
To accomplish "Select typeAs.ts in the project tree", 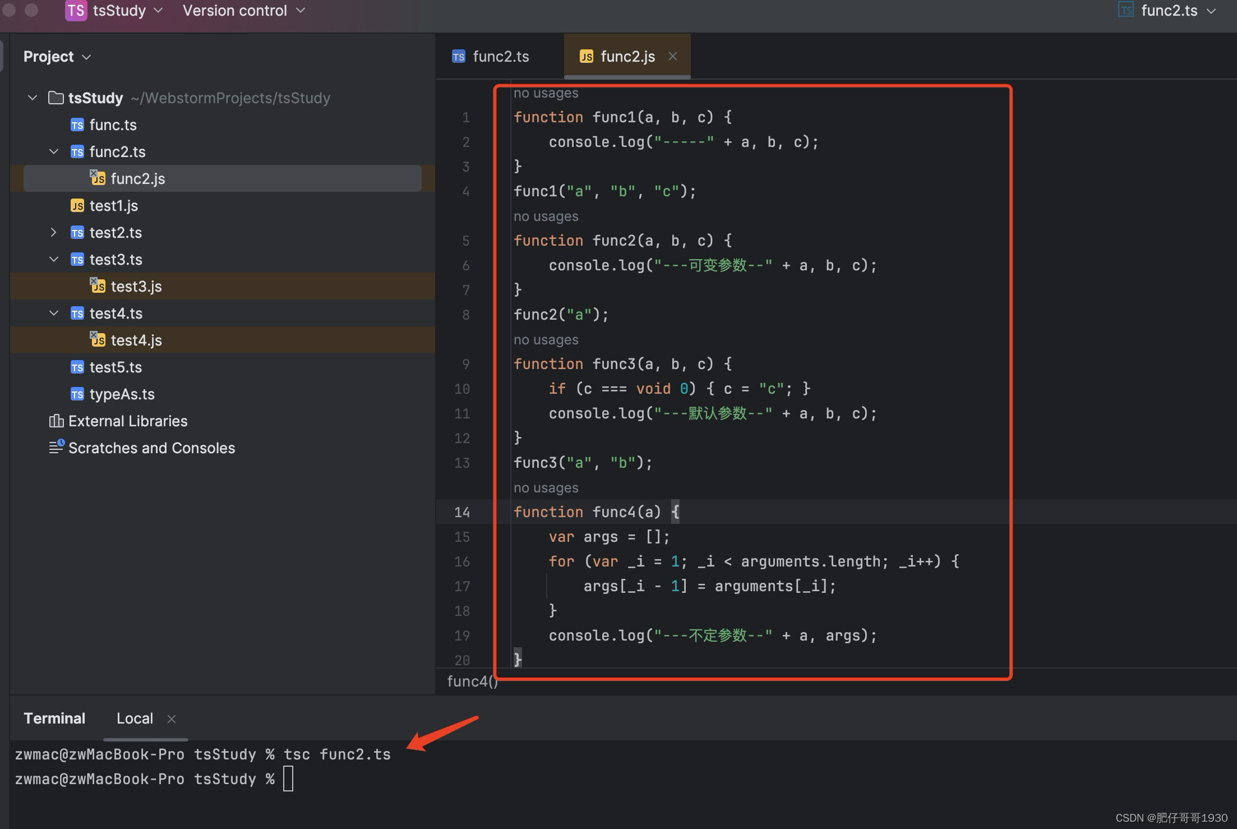I will 122,394.
